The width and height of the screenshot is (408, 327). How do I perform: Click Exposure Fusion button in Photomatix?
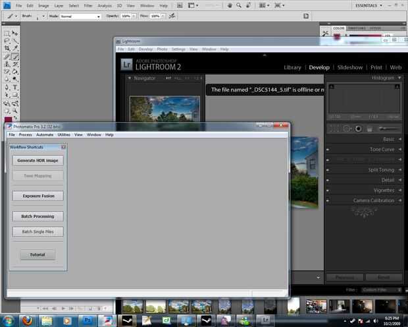pos(38,196)
